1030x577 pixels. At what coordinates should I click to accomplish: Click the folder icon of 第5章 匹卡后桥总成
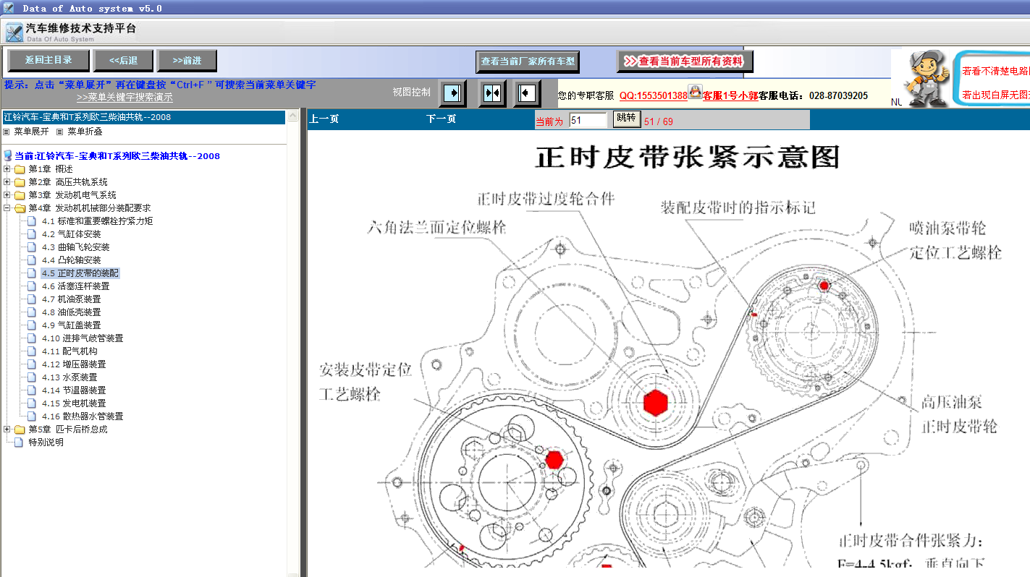(20, 429)
